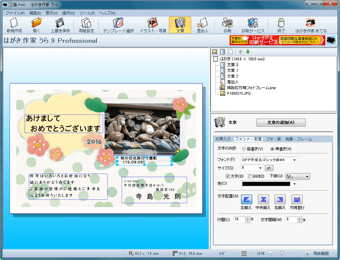Open grid options dropdown arrow in status bar
340x260 pixels.
point(250,253)
